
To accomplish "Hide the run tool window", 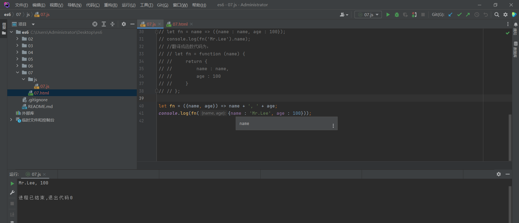I will pyautogui.click(x=508, y=174).
